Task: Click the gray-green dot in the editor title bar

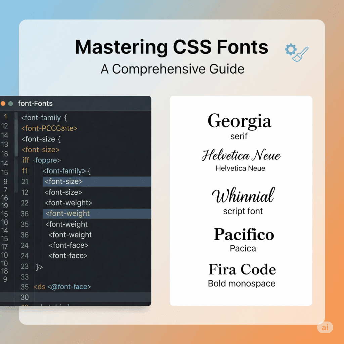Action: click(x=11, y=103)
